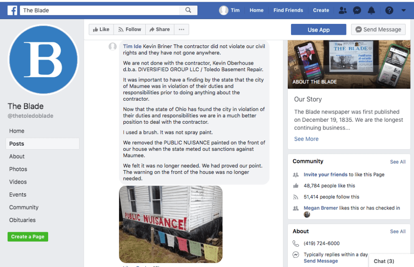Viewport: 414px width, 267px height.
Task: Open the notifications bell icon
Action: pyautogui.click(x=371, y=10)
